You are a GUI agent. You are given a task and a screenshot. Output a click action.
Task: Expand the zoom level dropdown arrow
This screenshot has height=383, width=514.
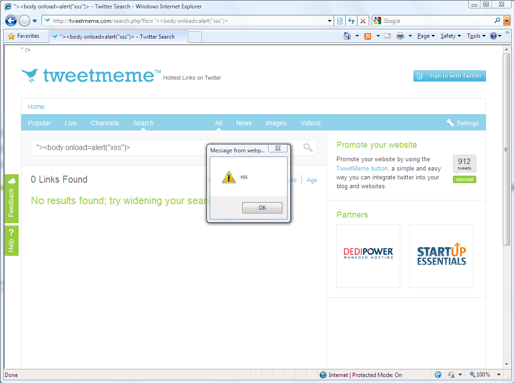[499, 375]
